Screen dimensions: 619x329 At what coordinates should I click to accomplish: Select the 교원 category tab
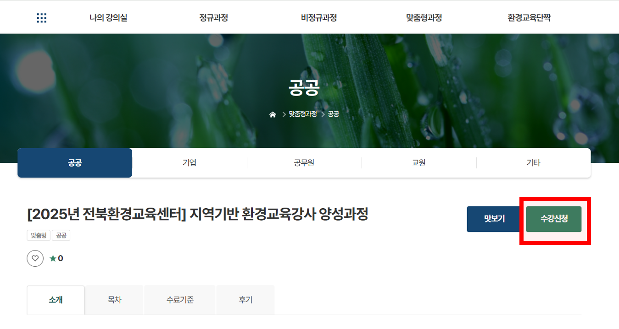419,163
